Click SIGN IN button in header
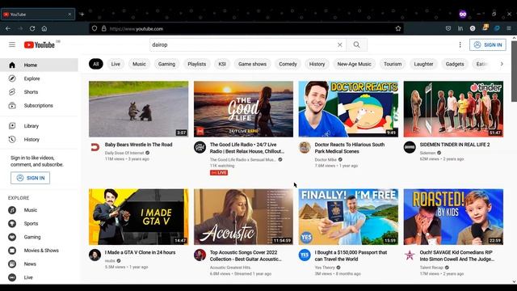This screenshot has height=291, width=517. point(488,45)
